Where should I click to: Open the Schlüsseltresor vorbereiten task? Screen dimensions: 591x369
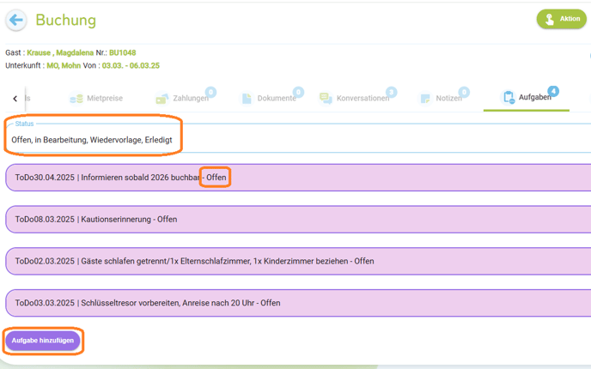[298, 303]
